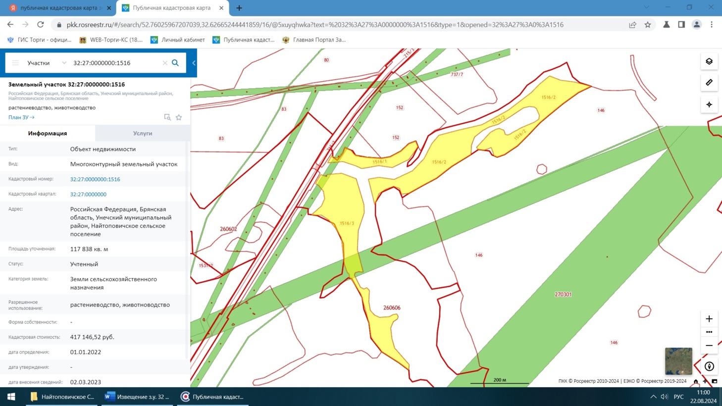This screenshot has width=722, height=406.
Task: Run search with the magnifier icon
Action: point(175,63)
